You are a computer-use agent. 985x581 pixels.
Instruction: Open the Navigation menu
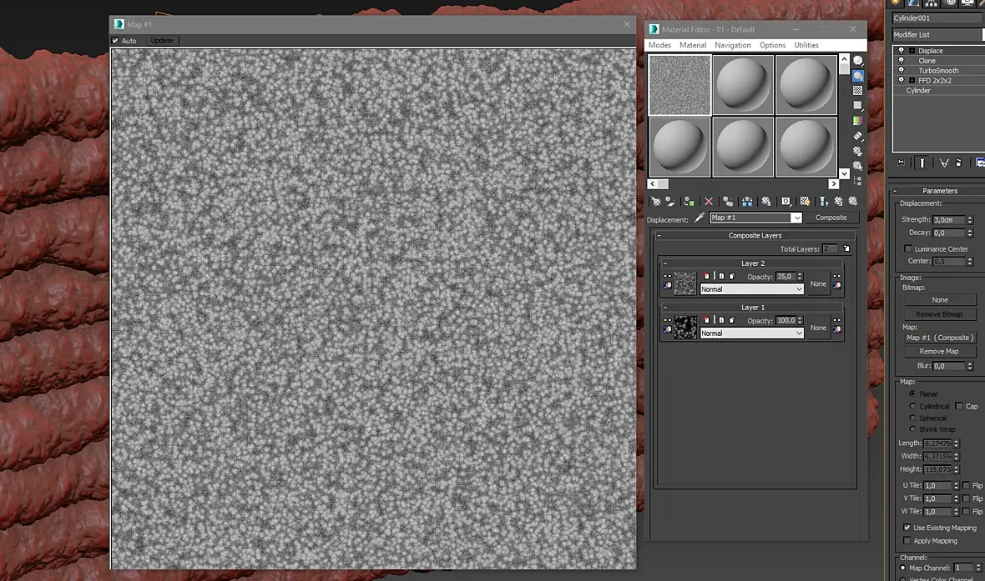click(732, 45)
